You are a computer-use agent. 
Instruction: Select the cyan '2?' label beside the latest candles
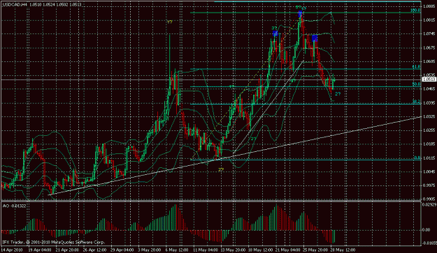[x=338, y=94]
